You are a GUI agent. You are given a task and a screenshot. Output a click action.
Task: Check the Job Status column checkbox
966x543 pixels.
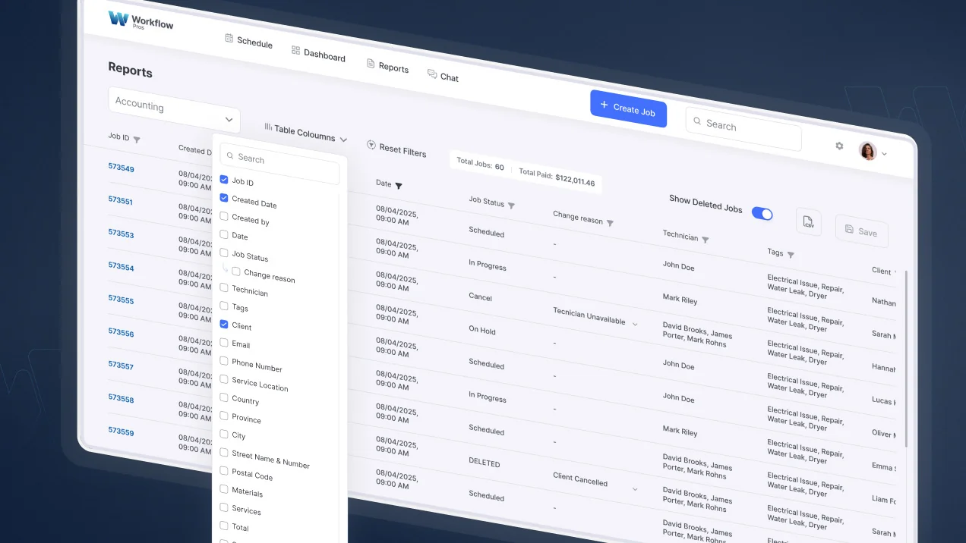[224, 253]
